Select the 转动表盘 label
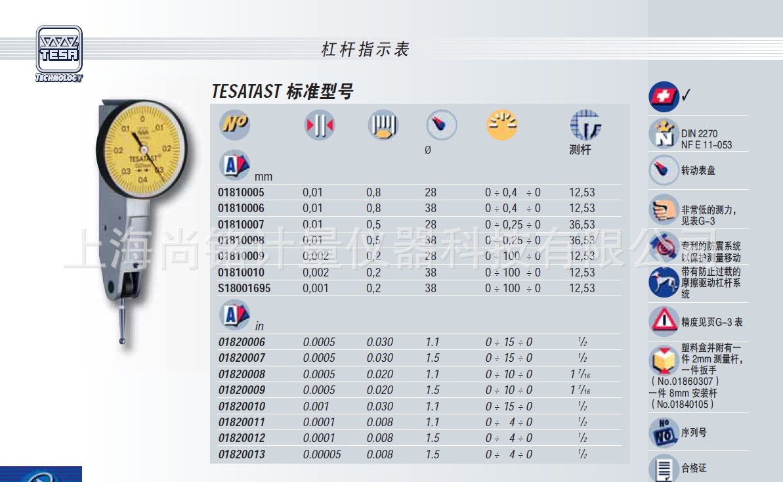Image resolution: width=783 pixels, height=482 pixels. click(x=698, y=170)
